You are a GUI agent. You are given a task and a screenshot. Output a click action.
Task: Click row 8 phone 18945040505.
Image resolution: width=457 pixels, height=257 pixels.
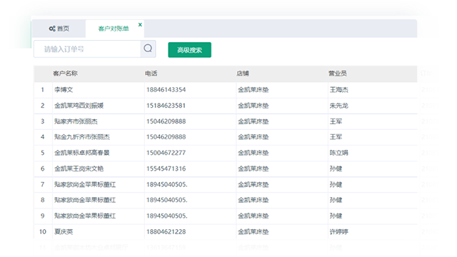click(x=166, y=200)
